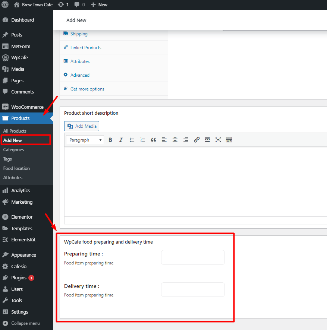Image resolution: width=327 pixels, height=330 pixels.
Task: Toggle italic formatting
Action: pos(121,140)
